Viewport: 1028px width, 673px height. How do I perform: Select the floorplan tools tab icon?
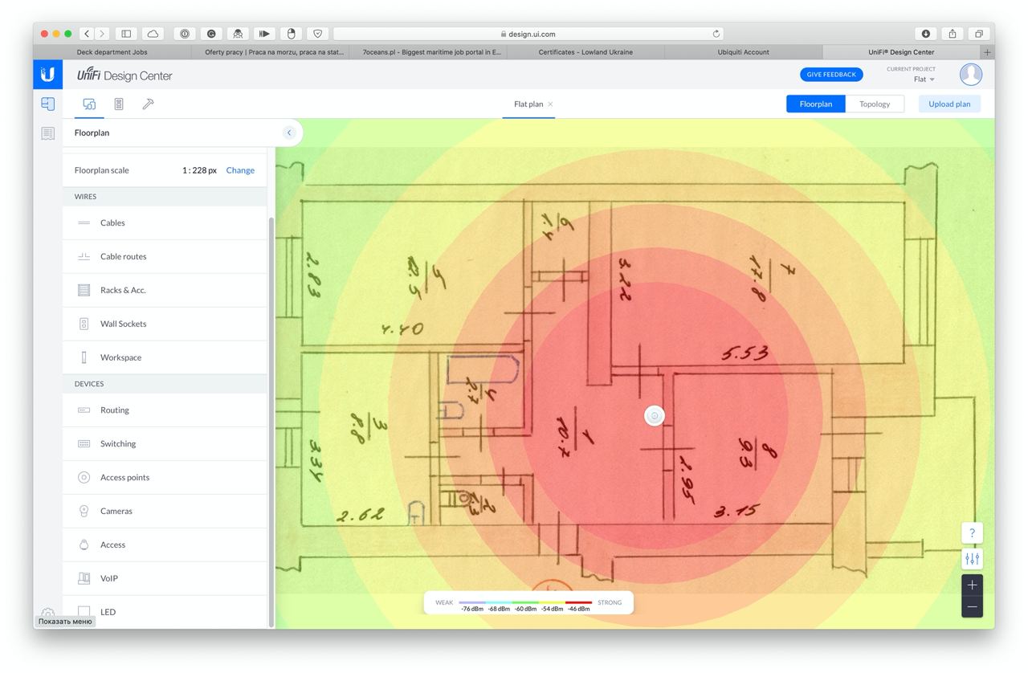click(89, 104)
